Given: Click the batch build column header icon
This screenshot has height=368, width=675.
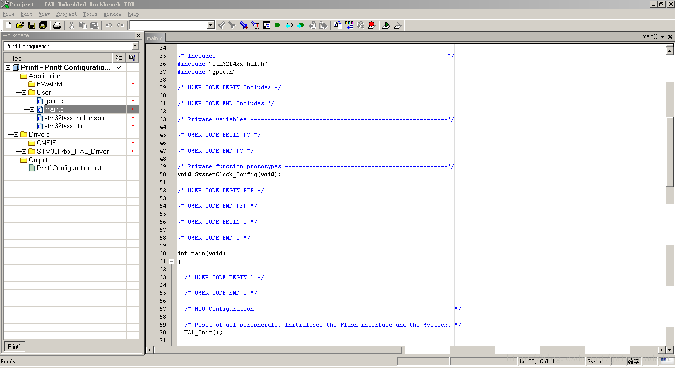Looking at the screenshot, I should [x=133, y=58].
